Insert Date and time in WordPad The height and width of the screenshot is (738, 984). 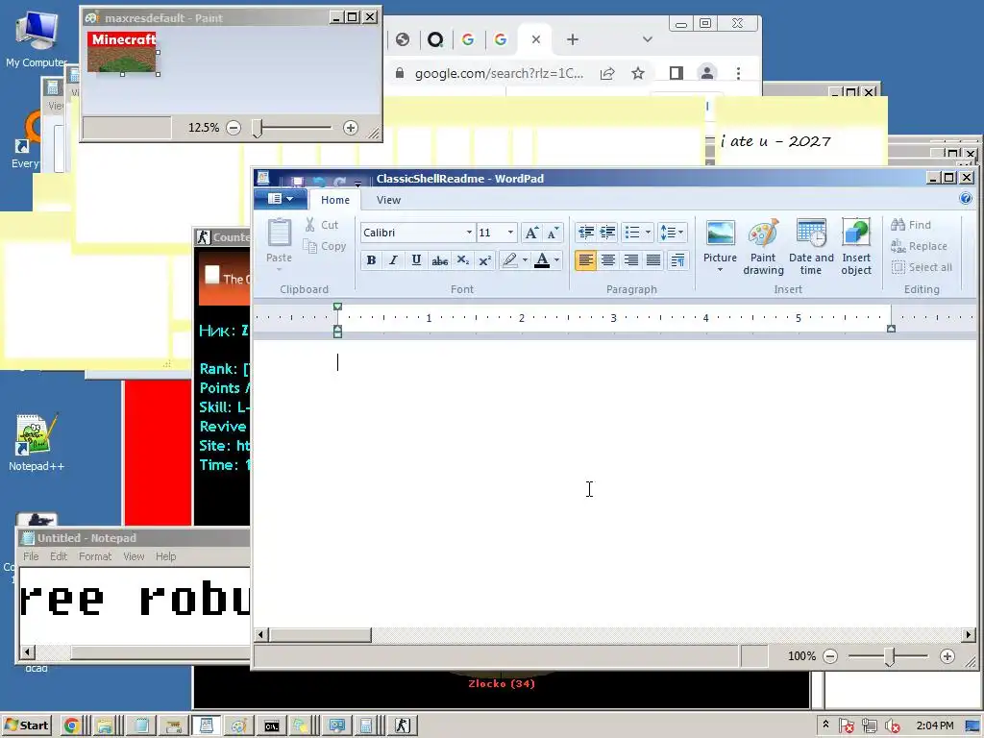[811, 247]
